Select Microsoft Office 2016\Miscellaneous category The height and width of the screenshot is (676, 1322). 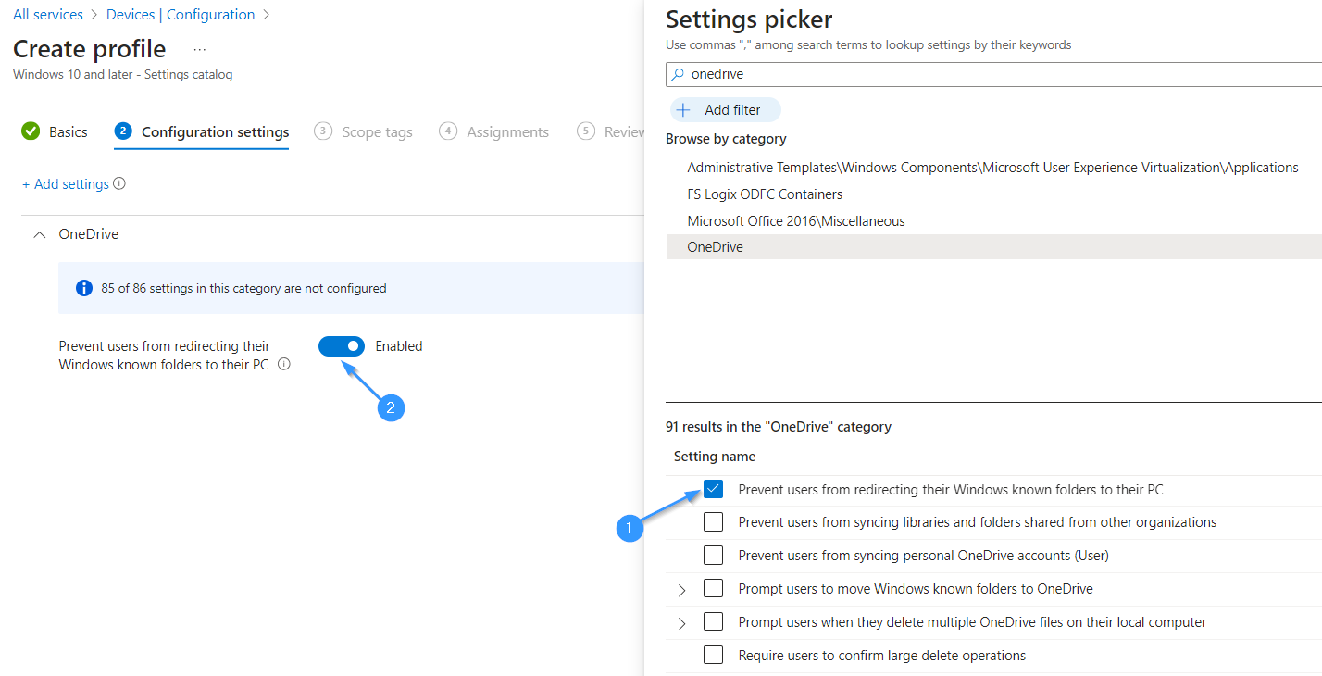coord(796,221)
